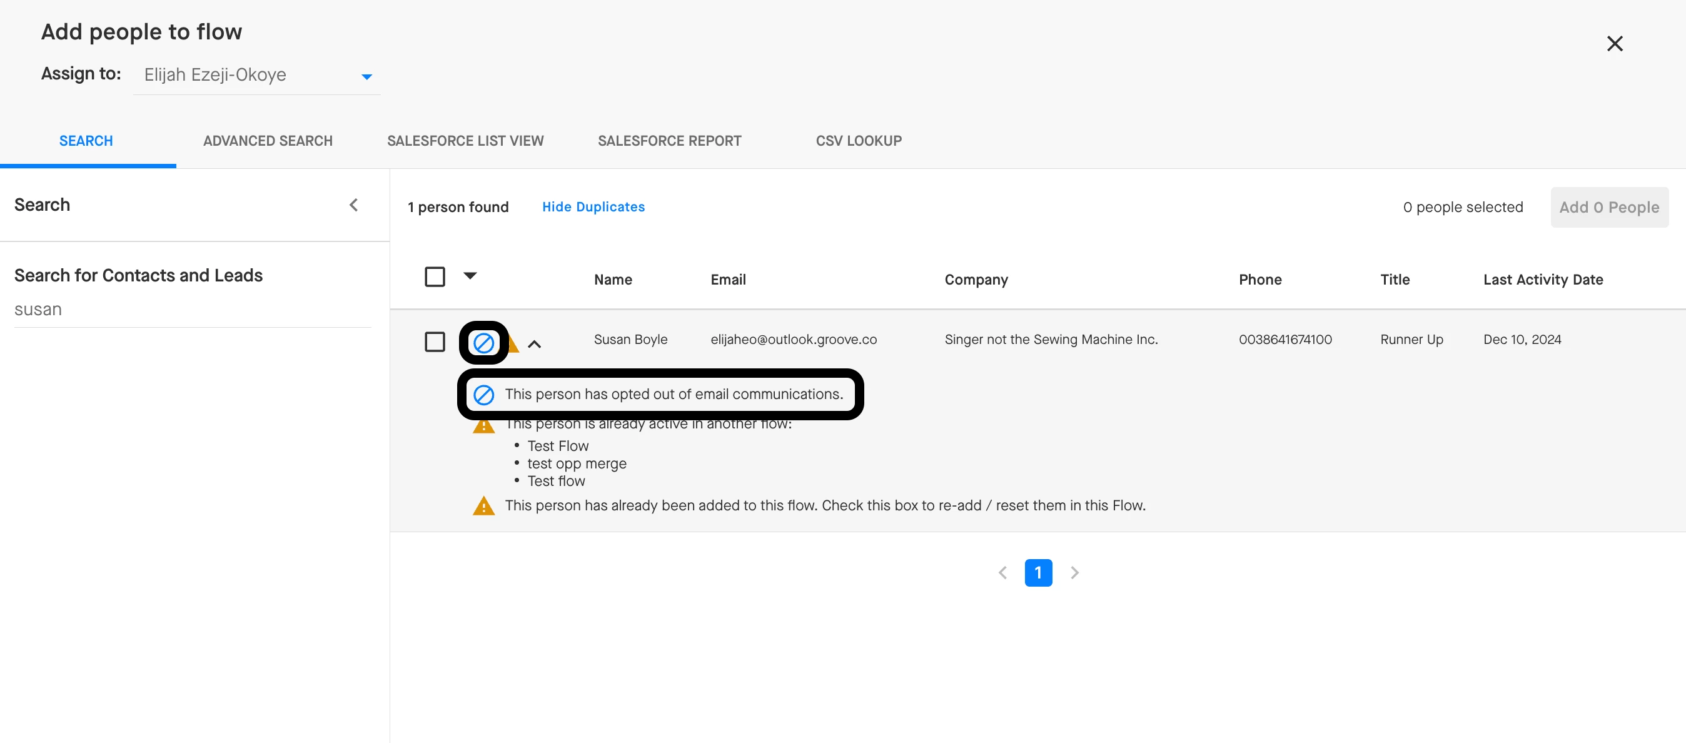This screenshot has width=1686, height=743.
Task: Collapse Susan Boyle's warning details chevron
Action: point(534,345)
